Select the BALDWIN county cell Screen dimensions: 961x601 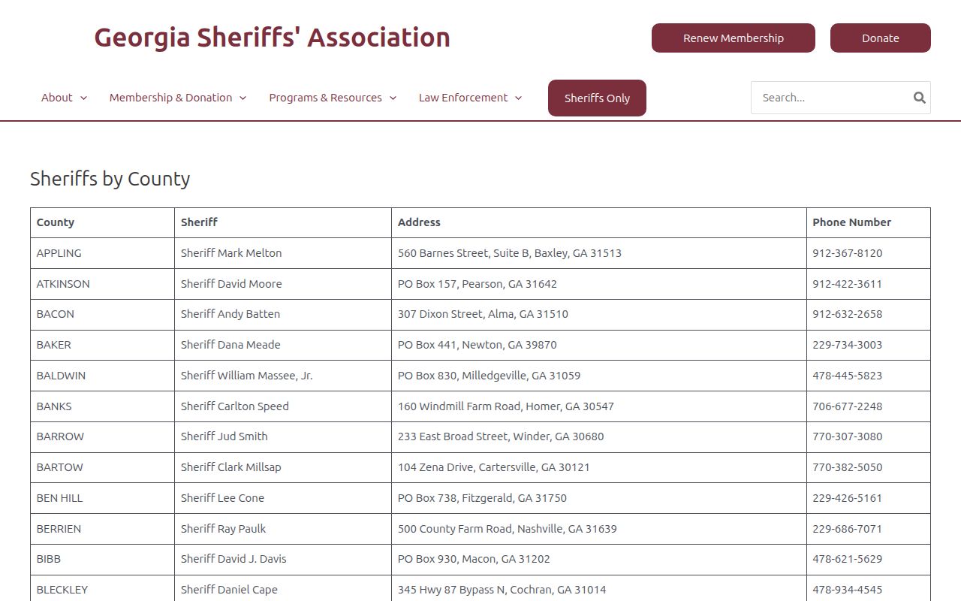tap(103, 376)
